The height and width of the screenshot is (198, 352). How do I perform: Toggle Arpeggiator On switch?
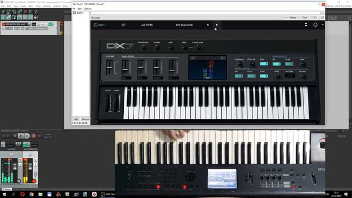(x=239, y=76)
